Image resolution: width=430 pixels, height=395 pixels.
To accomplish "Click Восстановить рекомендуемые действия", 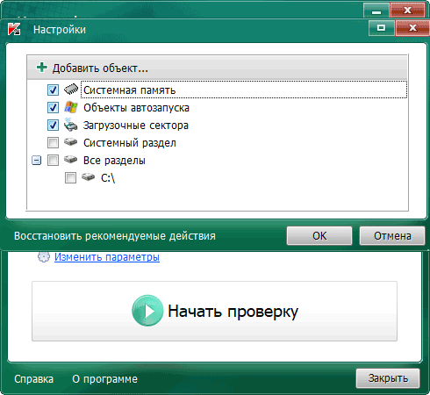I will tap(115, 236).
